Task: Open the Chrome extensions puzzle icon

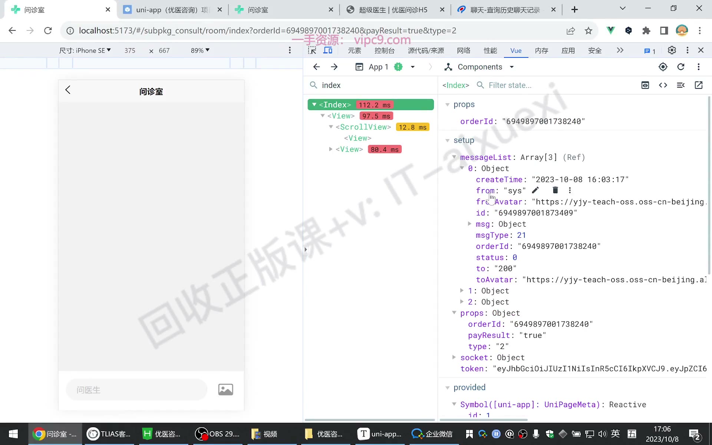Action: 646,30
